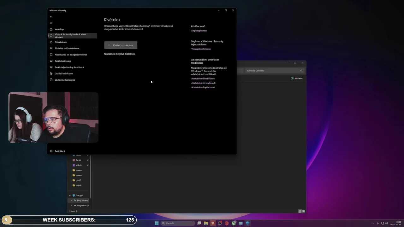The width and height of the screenshot is (404, 227).
Task: Click the taskbar Keresés search box
Action: [x=178, y=223]
